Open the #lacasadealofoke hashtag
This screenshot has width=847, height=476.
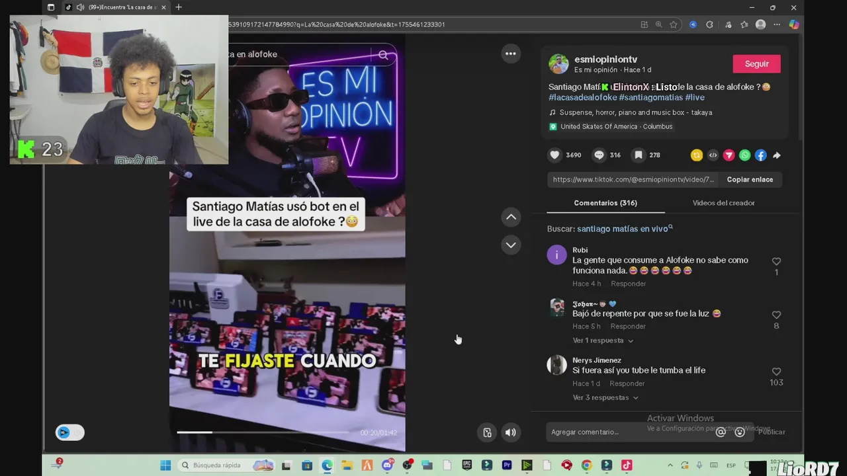coord(582,98)
